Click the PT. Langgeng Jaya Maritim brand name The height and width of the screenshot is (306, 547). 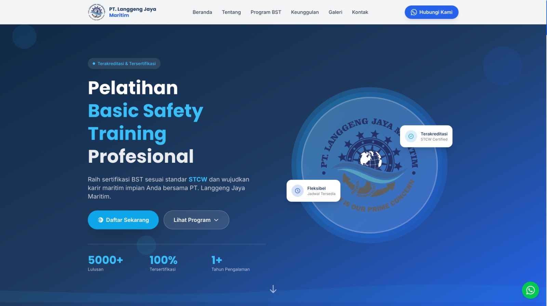132,12
